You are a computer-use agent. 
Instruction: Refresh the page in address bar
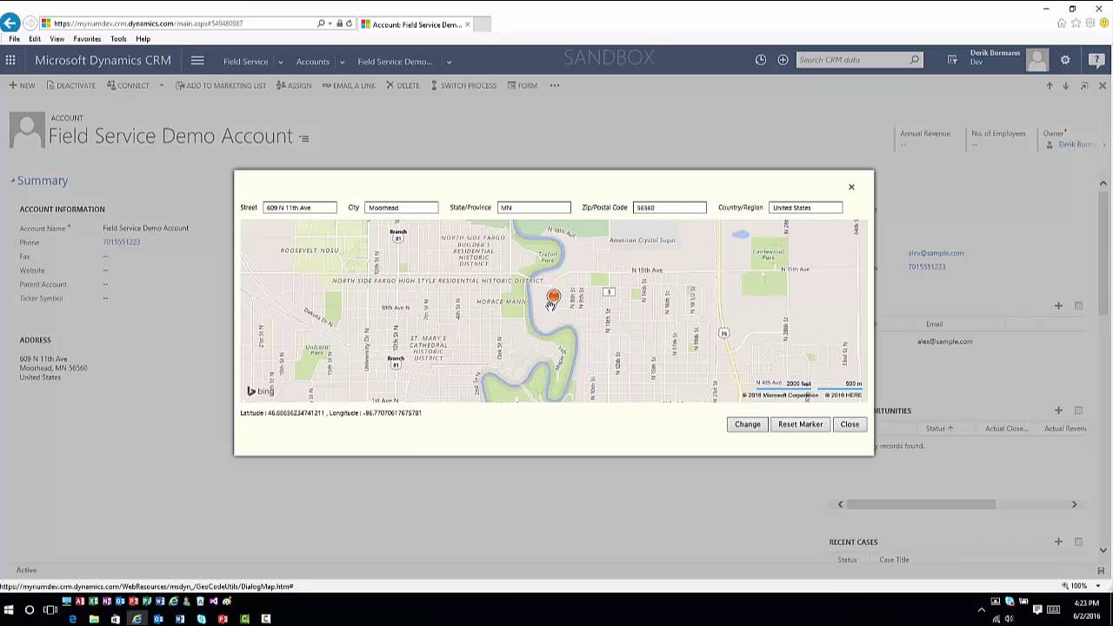coord(349,23)
